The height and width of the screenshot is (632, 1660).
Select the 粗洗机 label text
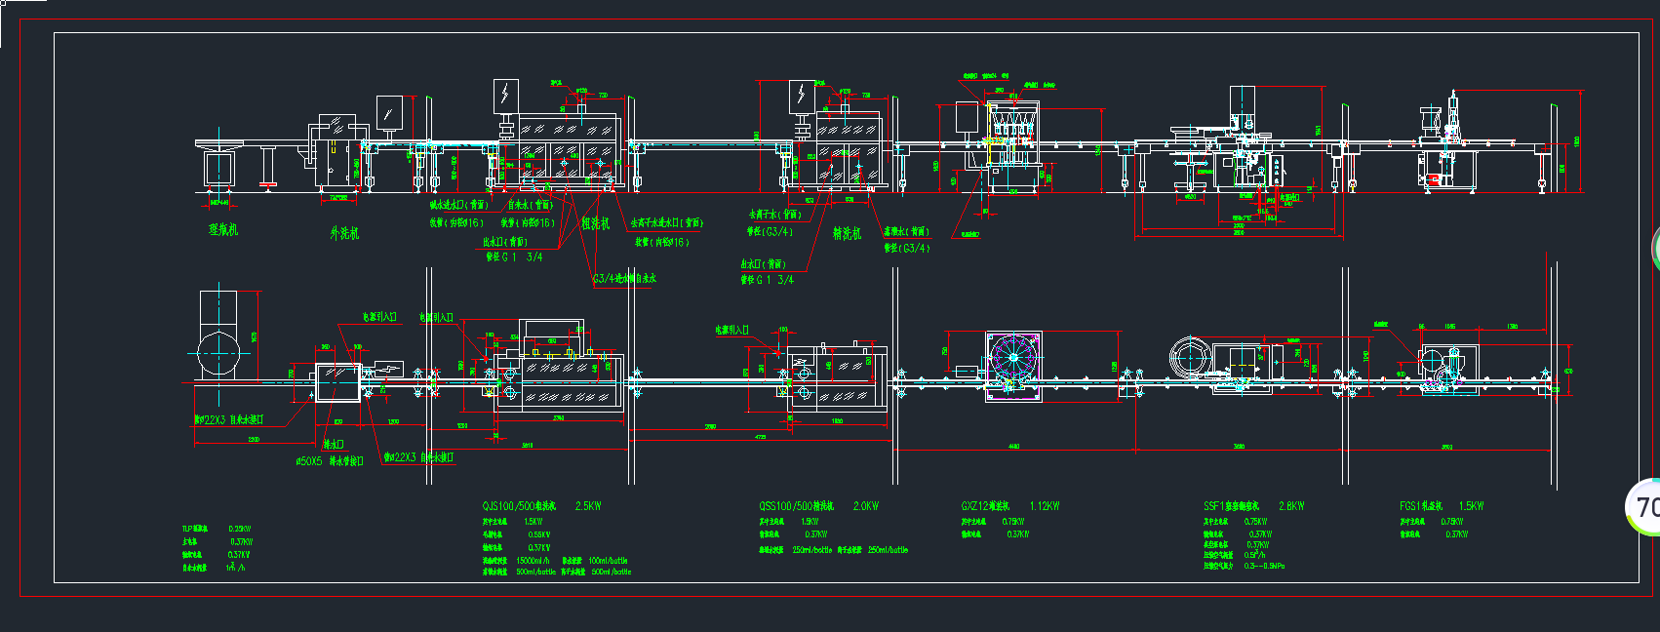pos(596,223)
